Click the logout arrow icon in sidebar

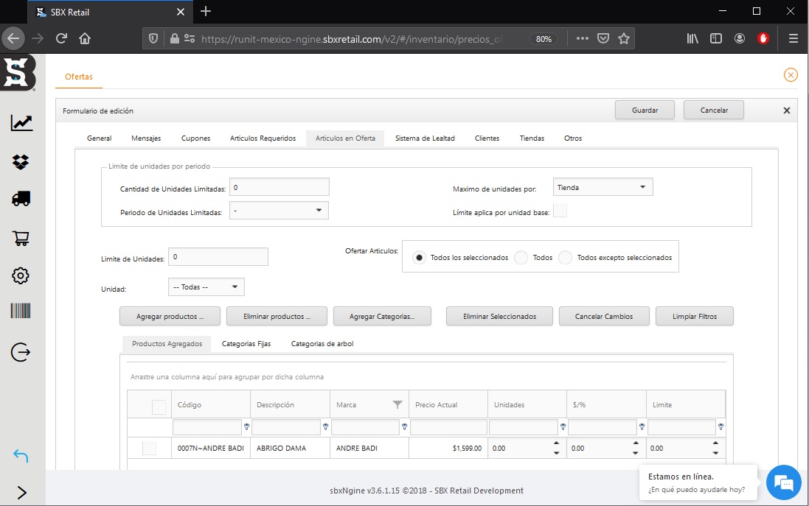(x=21, y=353)
